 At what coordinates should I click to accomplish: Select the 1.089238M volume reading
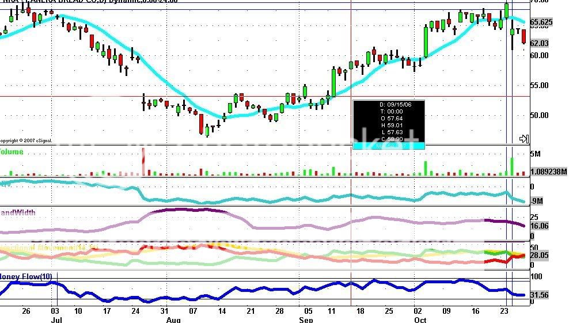tap(549, 172)
